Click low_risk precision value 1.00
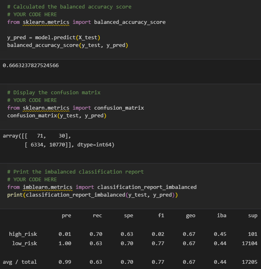Screen dimensions: 261x269 (x=65, y=243)
